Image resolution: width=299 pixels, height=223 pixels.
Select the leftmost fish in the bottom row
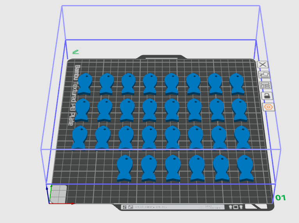[x=125, y=168]
